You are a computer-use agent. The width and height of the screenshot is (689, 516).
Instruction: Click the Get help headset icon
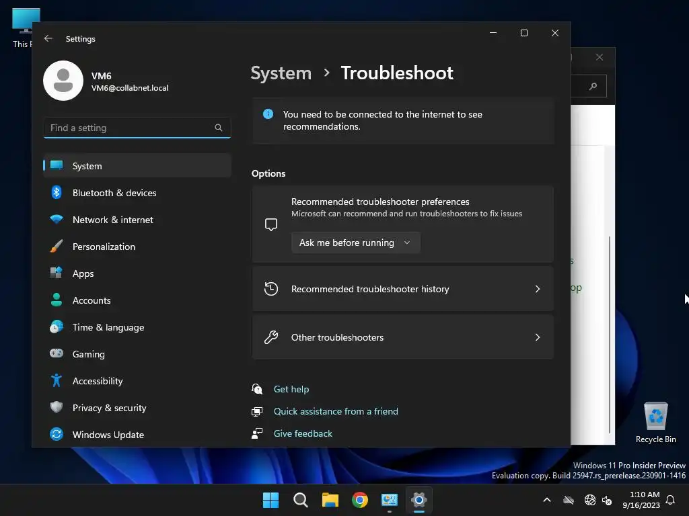coord(257,389)
